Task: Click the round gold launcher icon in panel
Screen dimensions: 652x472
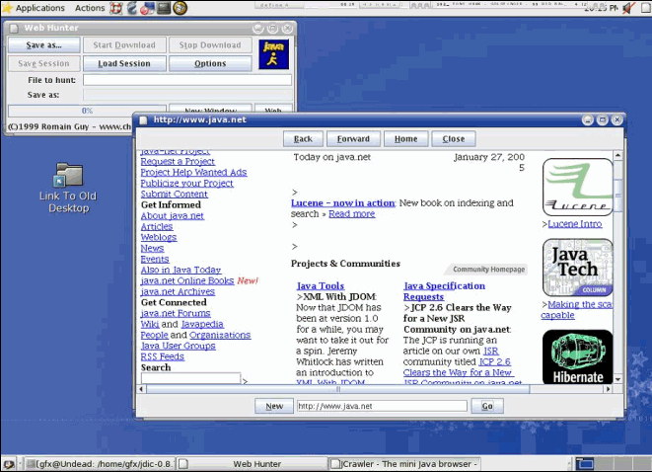Action: [x=181, y=8]
